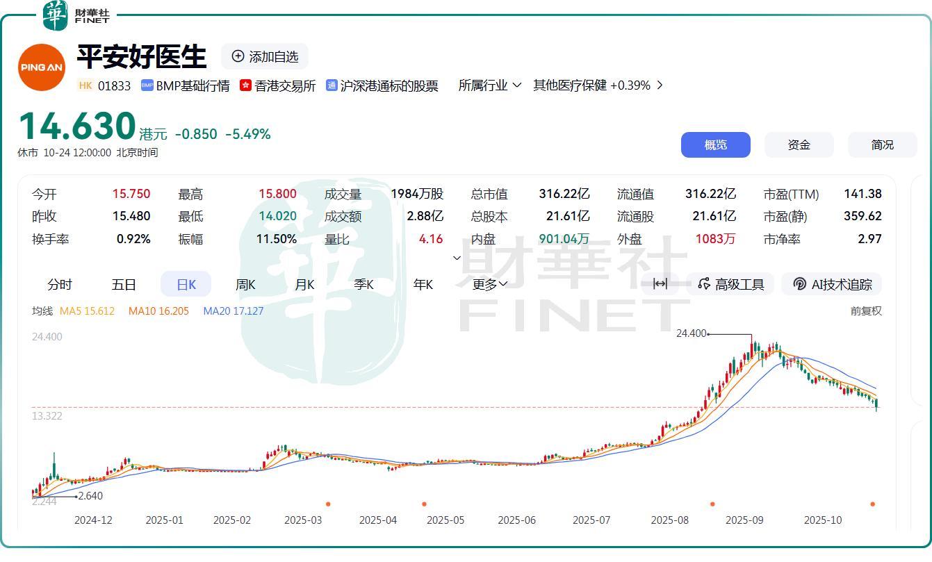Select the 周K weekly chart tab
The image size is (932, 562).
point(245,283)
